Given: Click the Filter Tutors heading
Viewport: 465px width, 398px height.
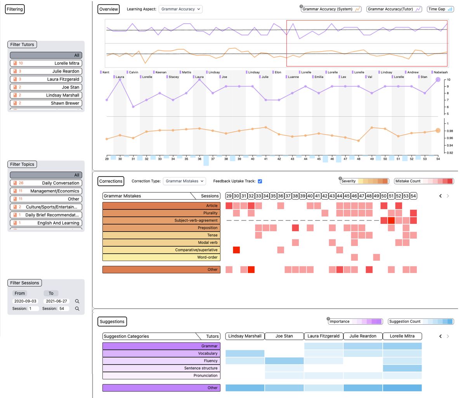Looking at the screenshot, I should pyautogui.click(x=22, y=45).
